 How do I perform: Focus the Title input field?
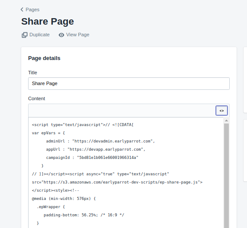coord(129,83)
